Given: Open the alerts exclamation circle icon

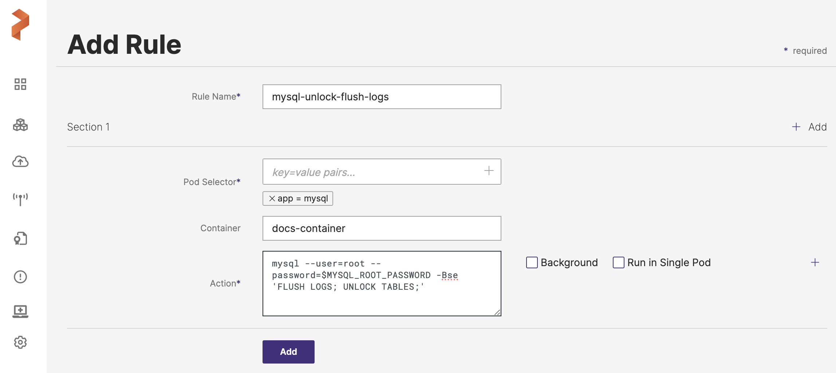Looking at the screenshot, I should click(20, 277).
